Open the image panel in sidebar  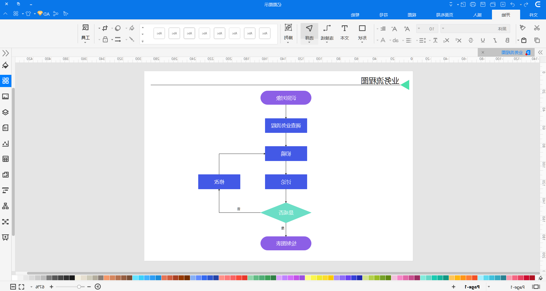5,96
